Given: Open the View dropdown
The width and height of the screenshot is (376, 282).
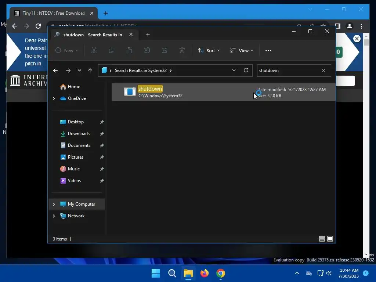Looking at the screenshot, I should point(242,51).
